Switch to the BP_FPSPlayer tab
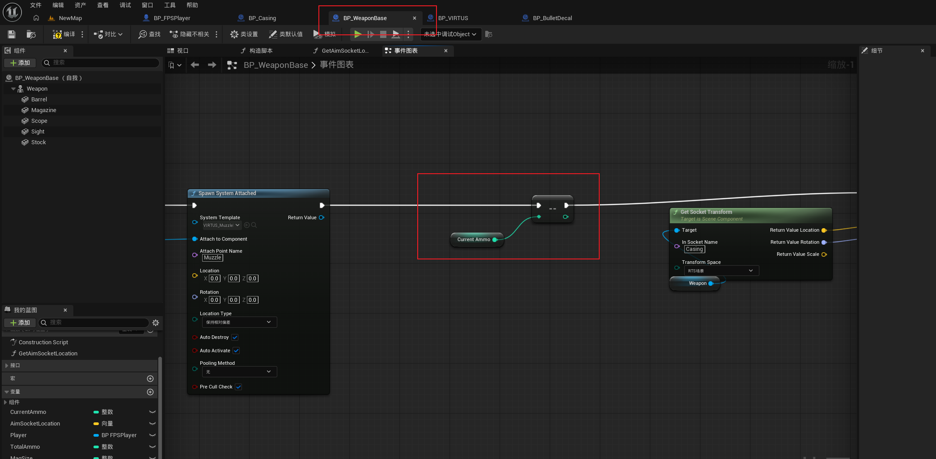The image size is (936, 459). 172,18
